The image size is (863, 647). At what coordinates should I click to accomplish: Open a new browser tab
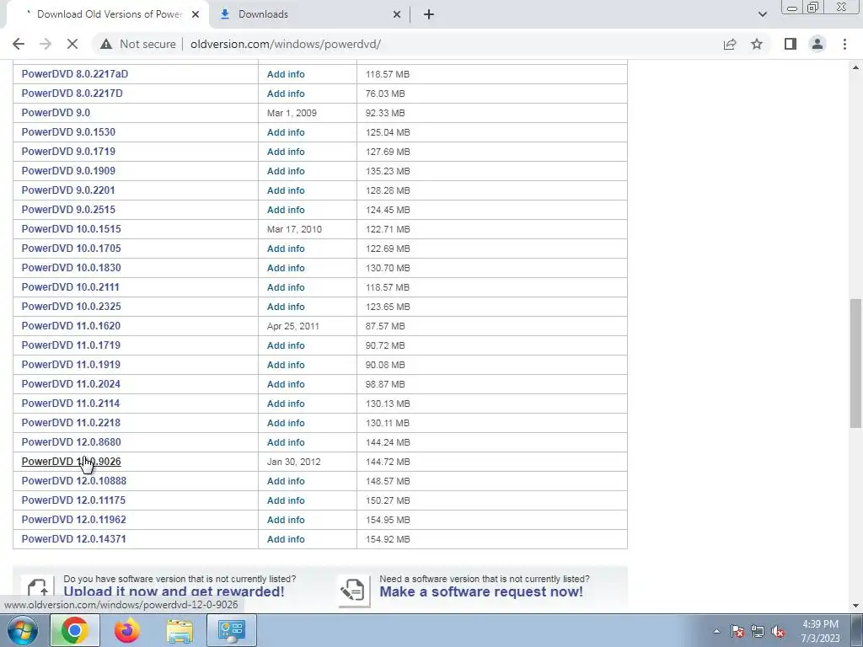[429, 14]
